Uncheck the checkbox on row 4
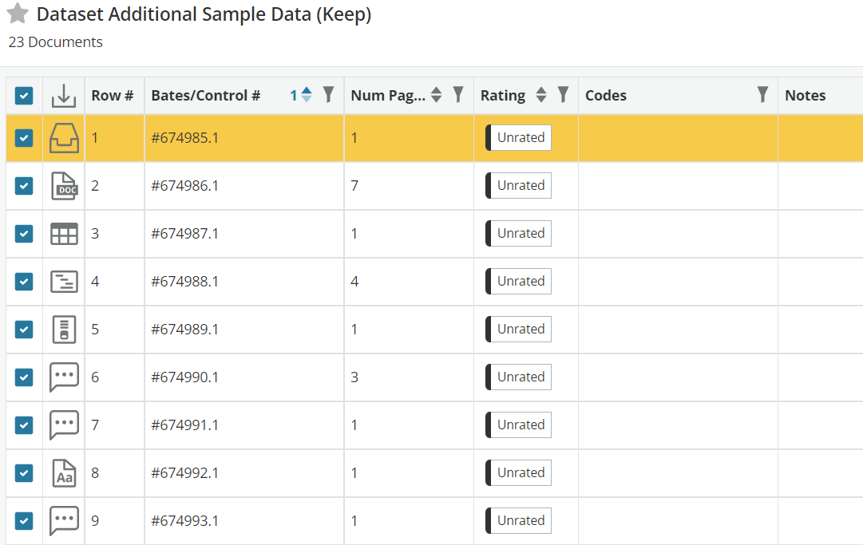Image resolution: width=863 pixels, height=545 pixels. tap(23, 281)
